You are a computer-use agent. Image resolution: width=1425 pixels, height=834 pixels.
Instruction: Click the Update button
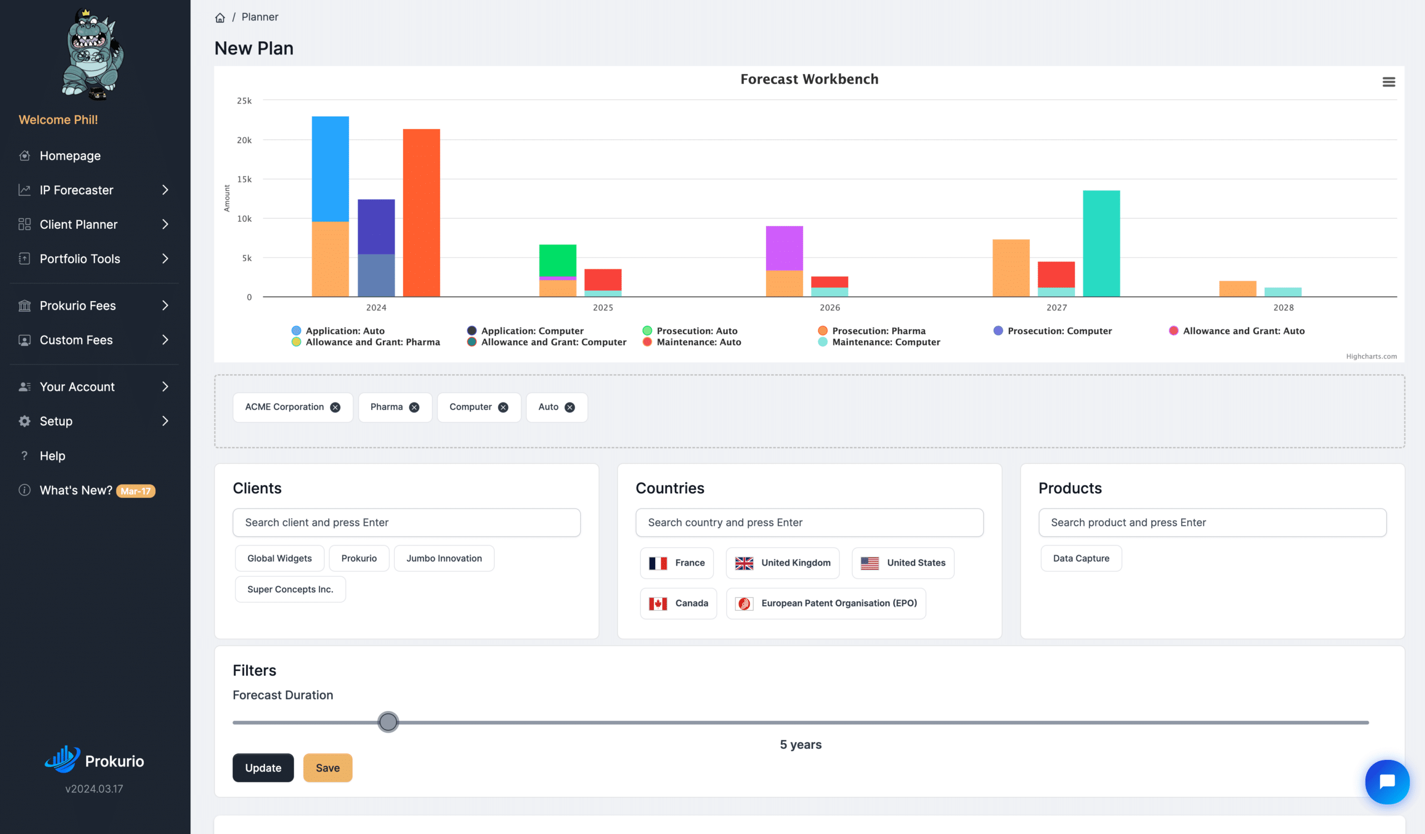[263, 768]
